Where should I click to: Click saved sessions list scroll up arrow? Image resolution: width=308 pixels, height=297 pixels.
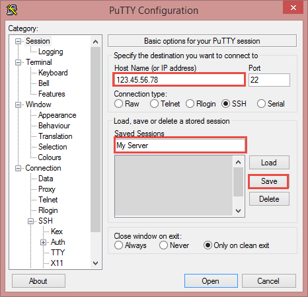point(238,162)
